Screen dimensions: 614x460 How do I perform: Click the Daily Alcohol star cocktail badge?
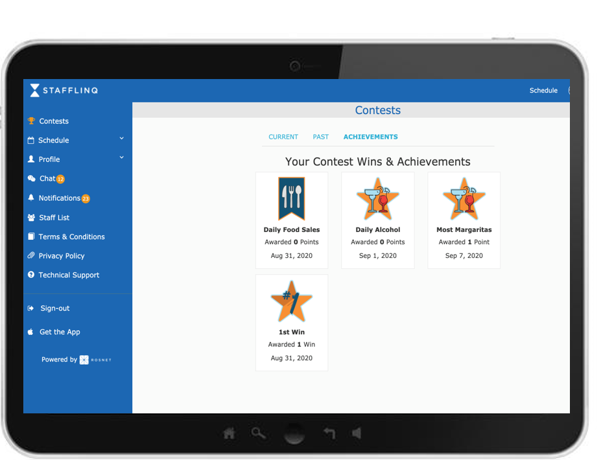[377, 199]
